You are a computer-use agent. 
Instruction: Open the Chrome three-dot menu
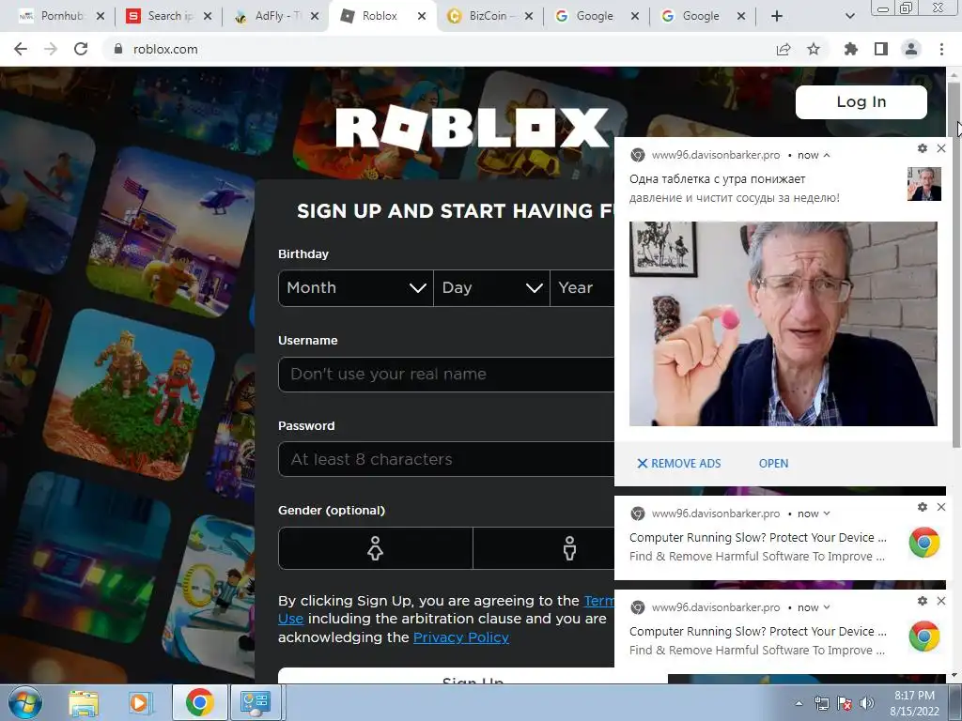[x=941, y=49]
